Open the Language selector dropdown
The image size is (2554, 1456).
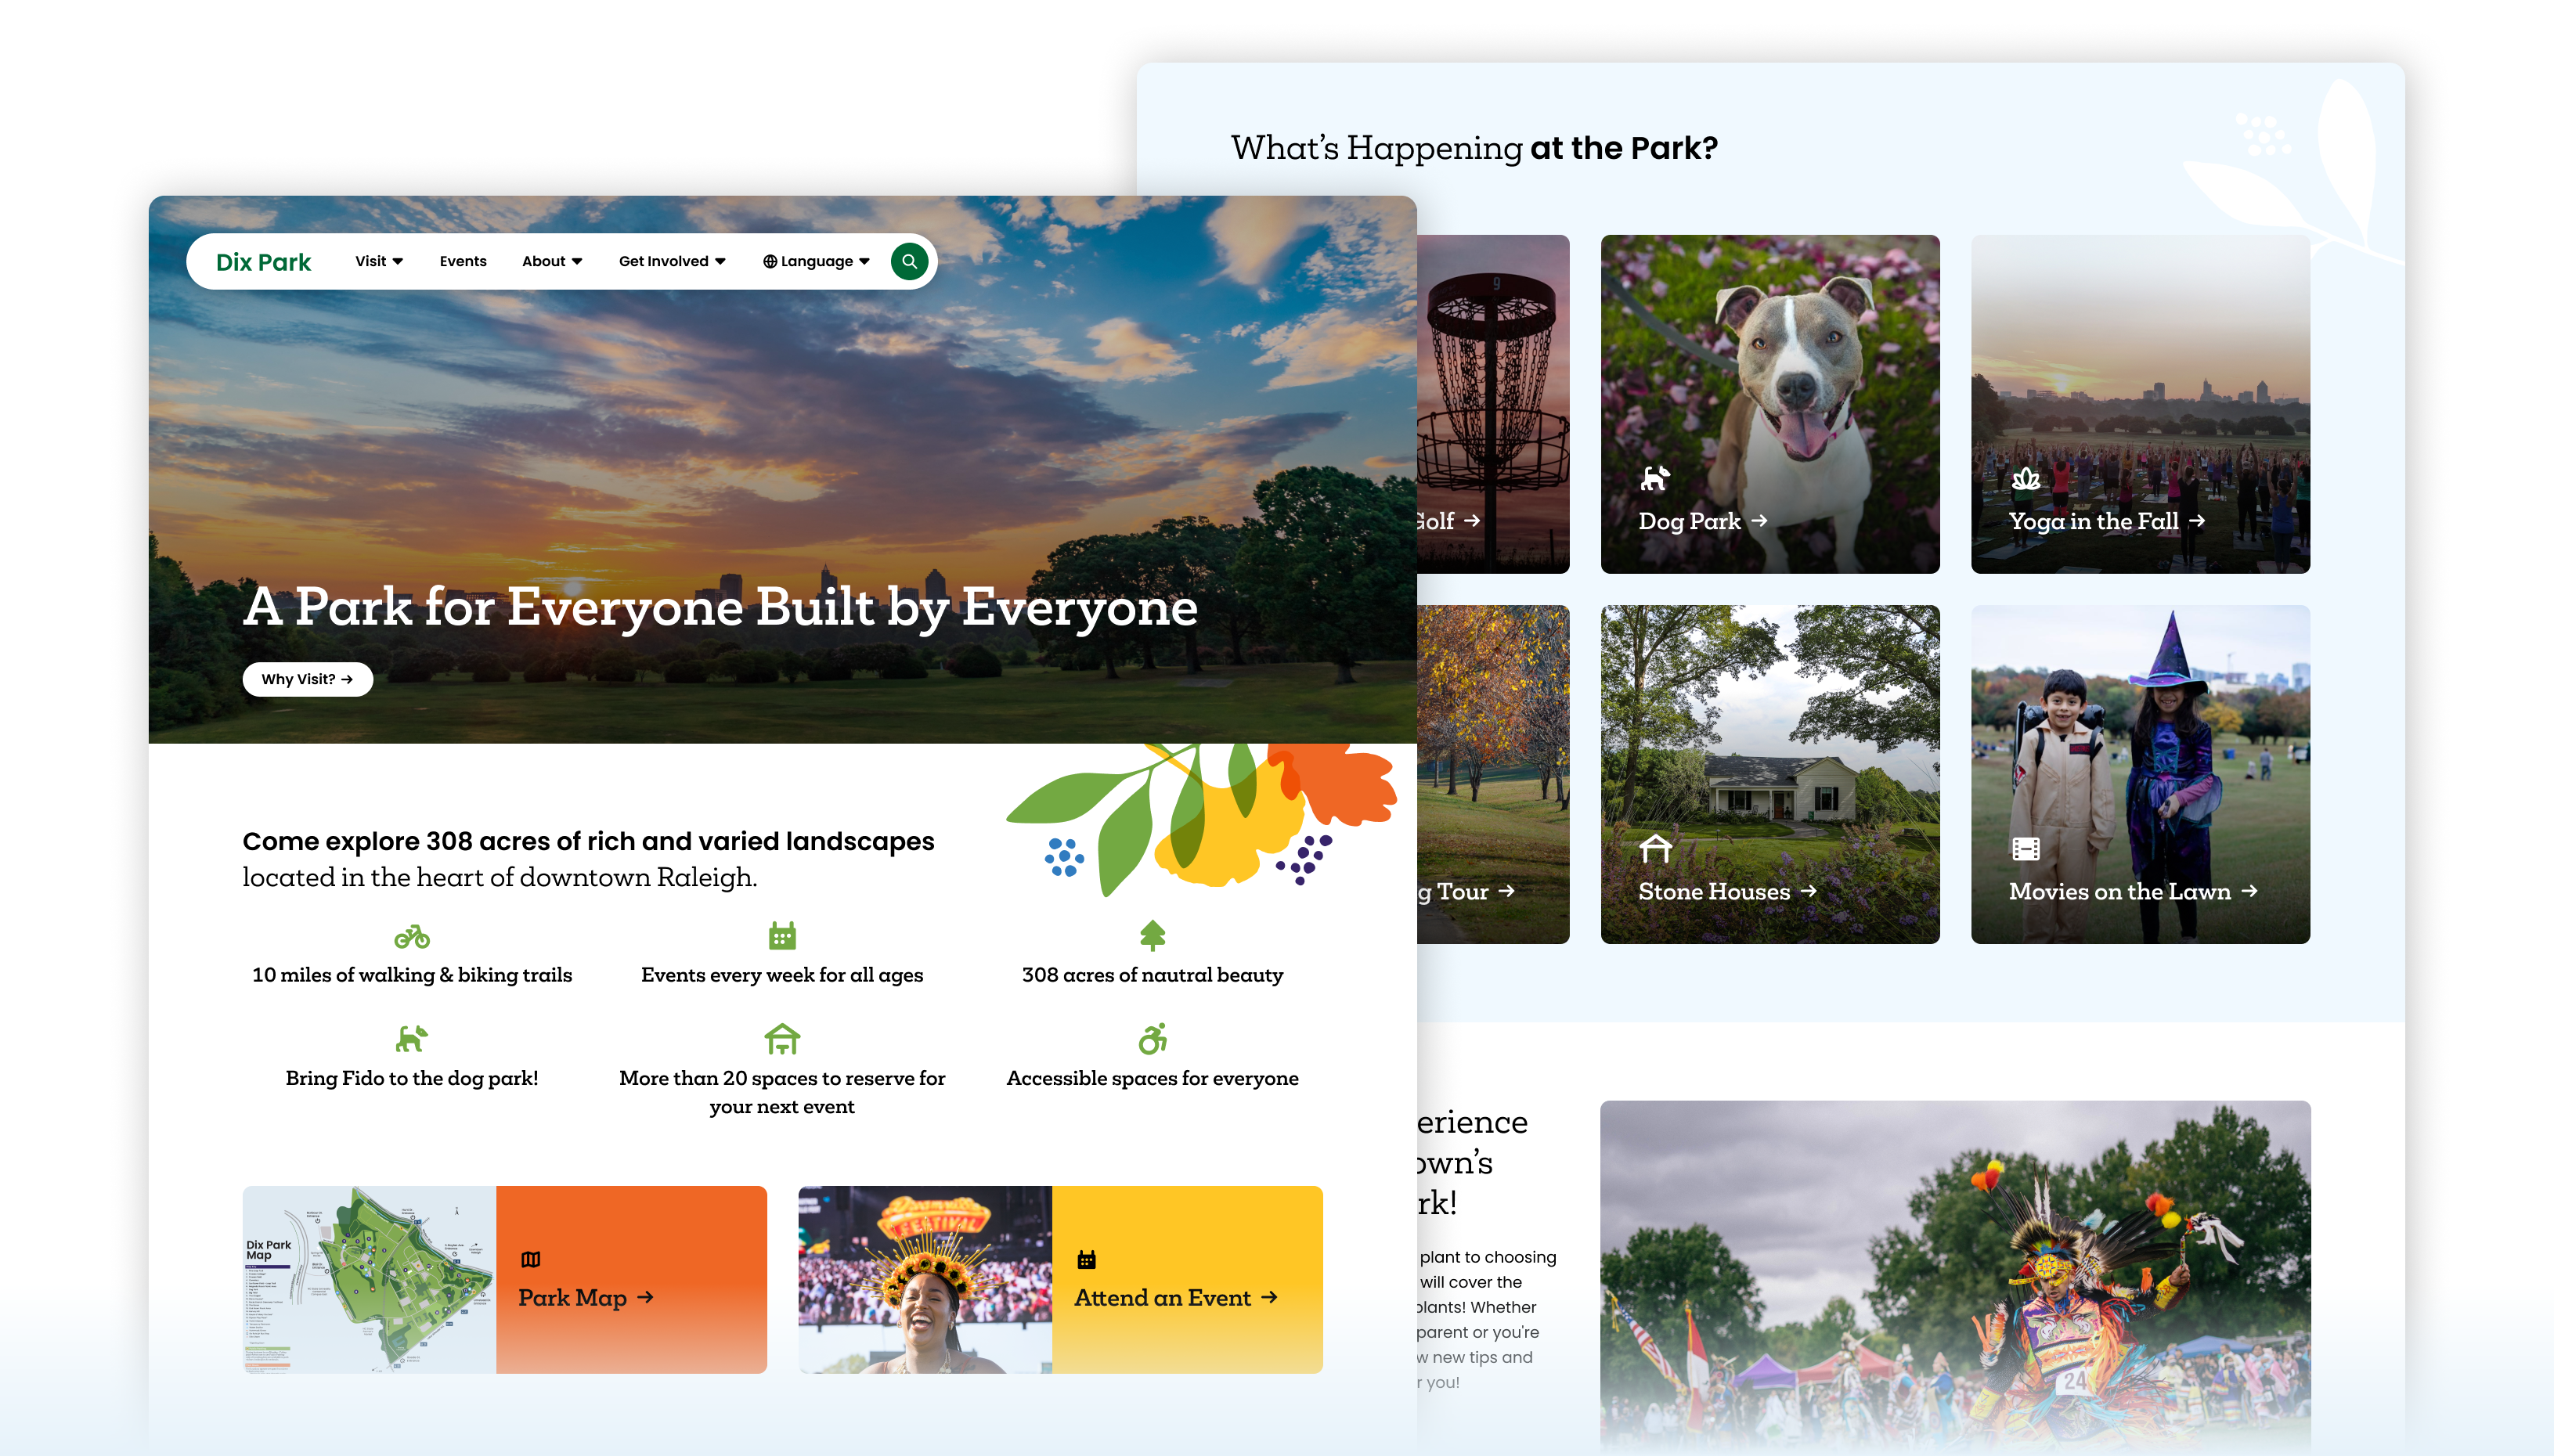coord(816,261)
